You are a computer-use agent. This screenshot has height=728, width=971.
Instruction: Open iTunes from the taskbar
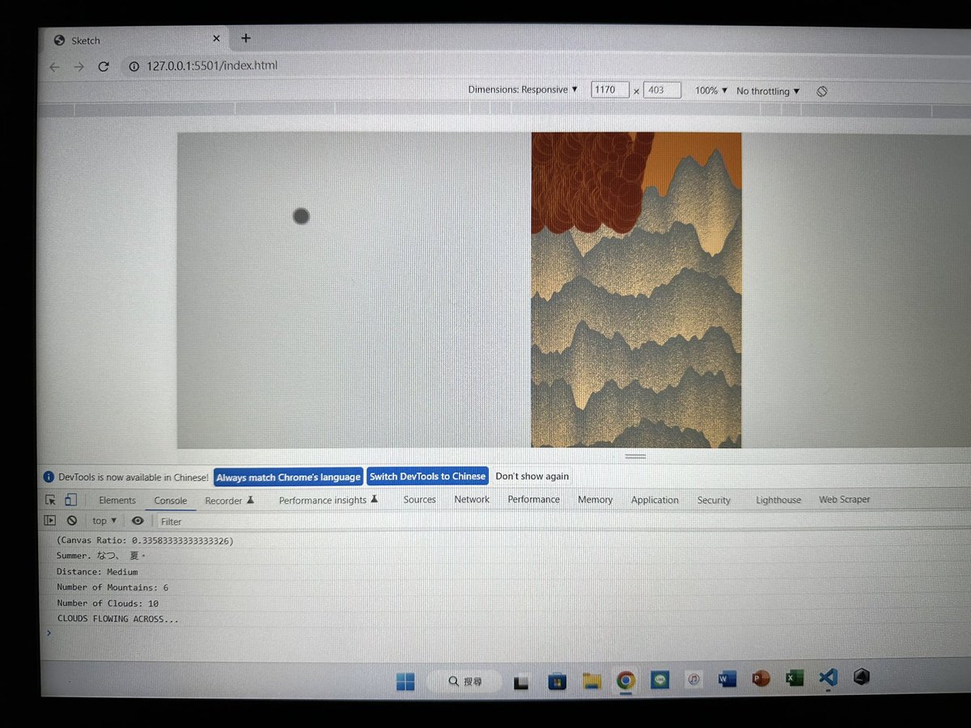[693, 680]
